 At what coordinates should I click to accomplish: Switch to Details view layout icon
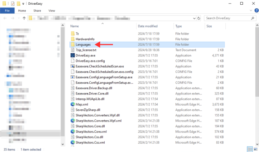(x=250, y=149)
